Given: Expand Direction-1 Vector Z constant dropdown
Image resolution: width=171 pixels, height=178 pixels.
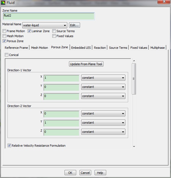Looking at the screenshot, I should pyautogui.click(x=103, y=96).
